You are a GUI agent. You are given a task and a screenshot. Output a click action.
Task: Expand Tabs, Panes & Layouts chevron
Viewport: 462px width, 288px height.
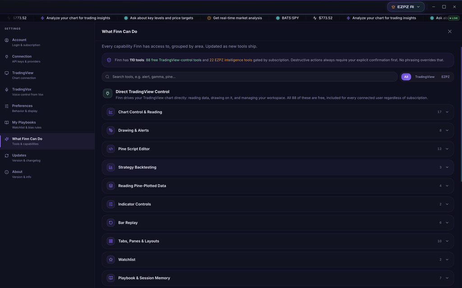tap(447, 241)
